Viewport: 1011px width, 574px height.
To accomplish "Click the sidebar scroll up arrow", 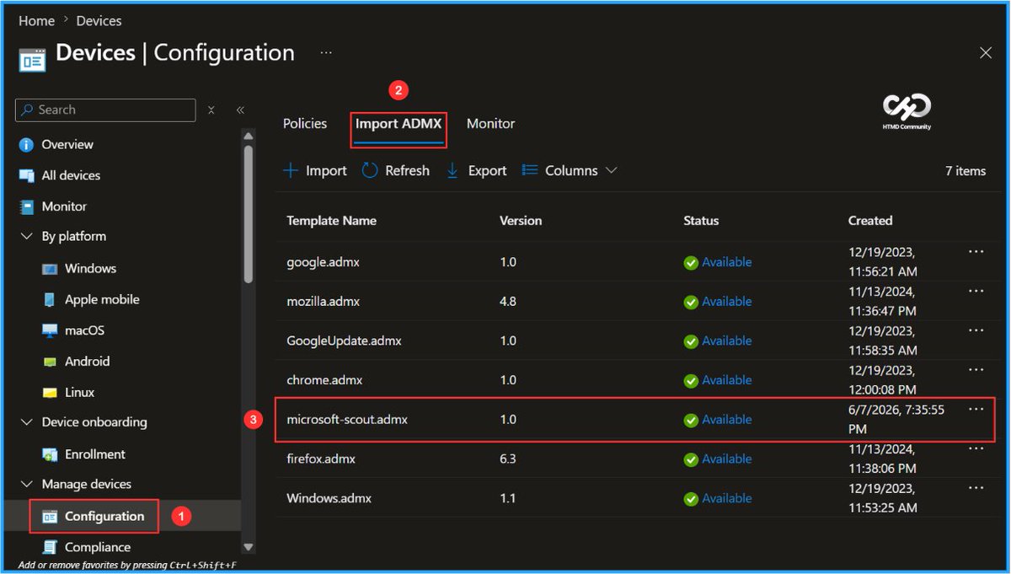I will 249,136.
